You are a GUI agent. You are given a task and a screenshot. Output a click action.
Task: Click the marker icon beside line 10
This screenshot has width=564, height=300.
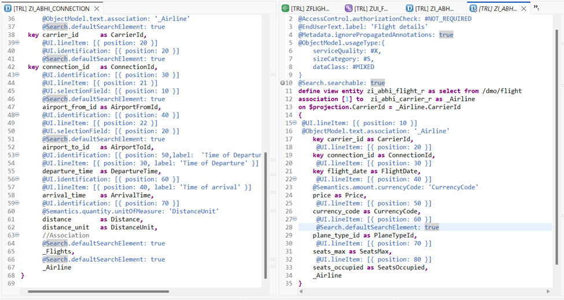click(x=282, y=83)
